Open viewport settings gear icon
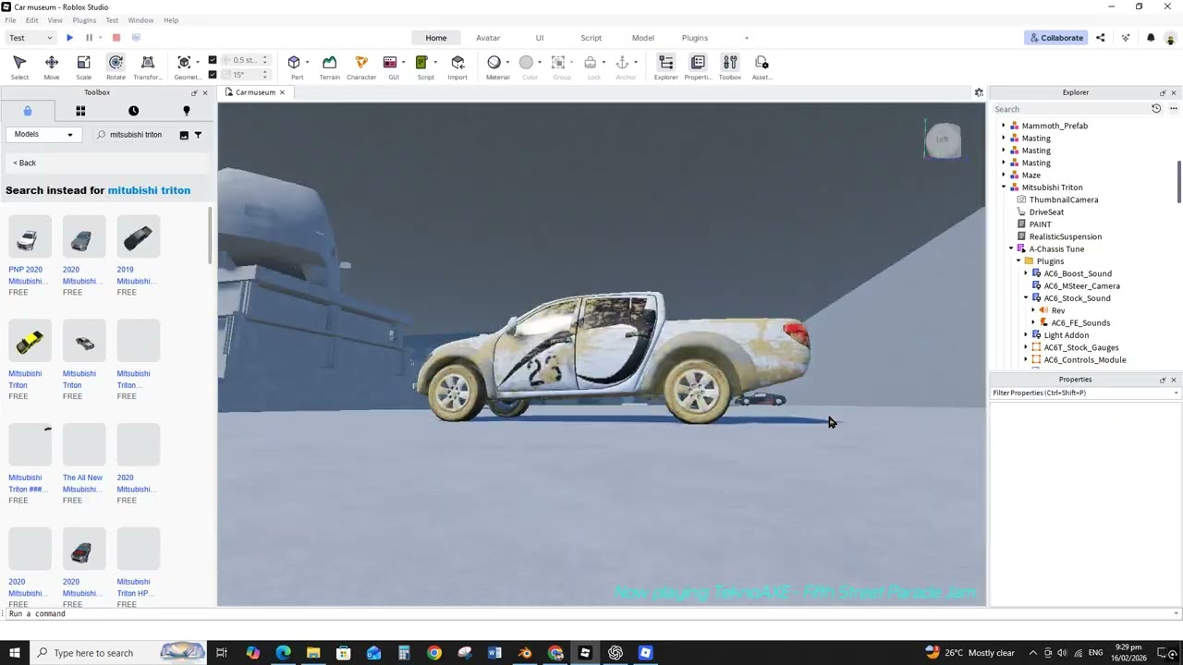 (x=979, y=92)
